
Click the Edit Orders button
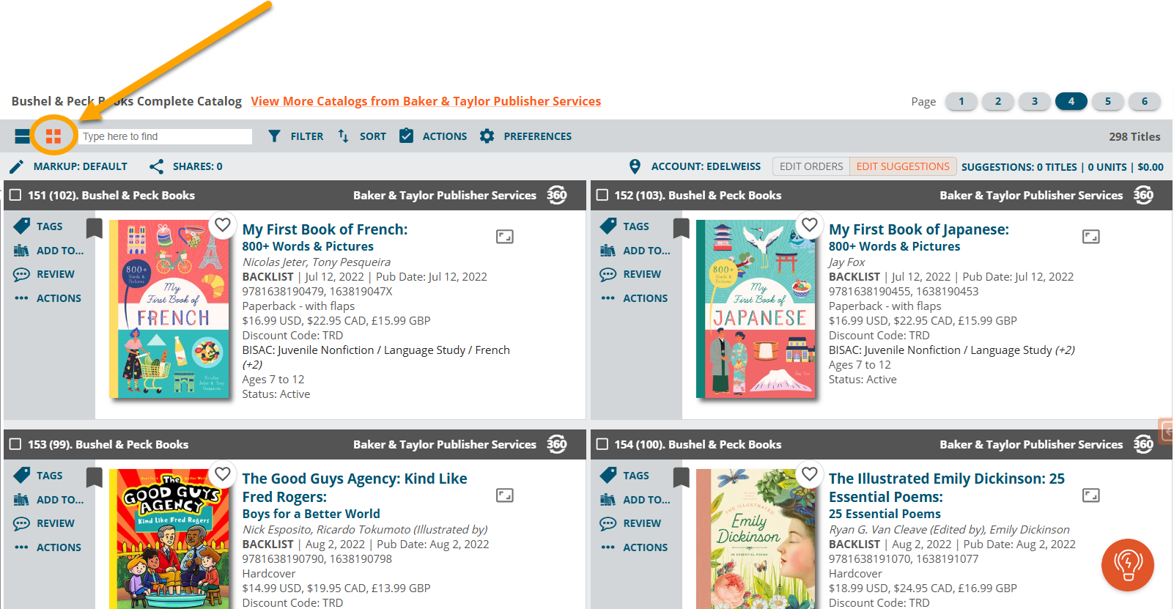(811, 166)
